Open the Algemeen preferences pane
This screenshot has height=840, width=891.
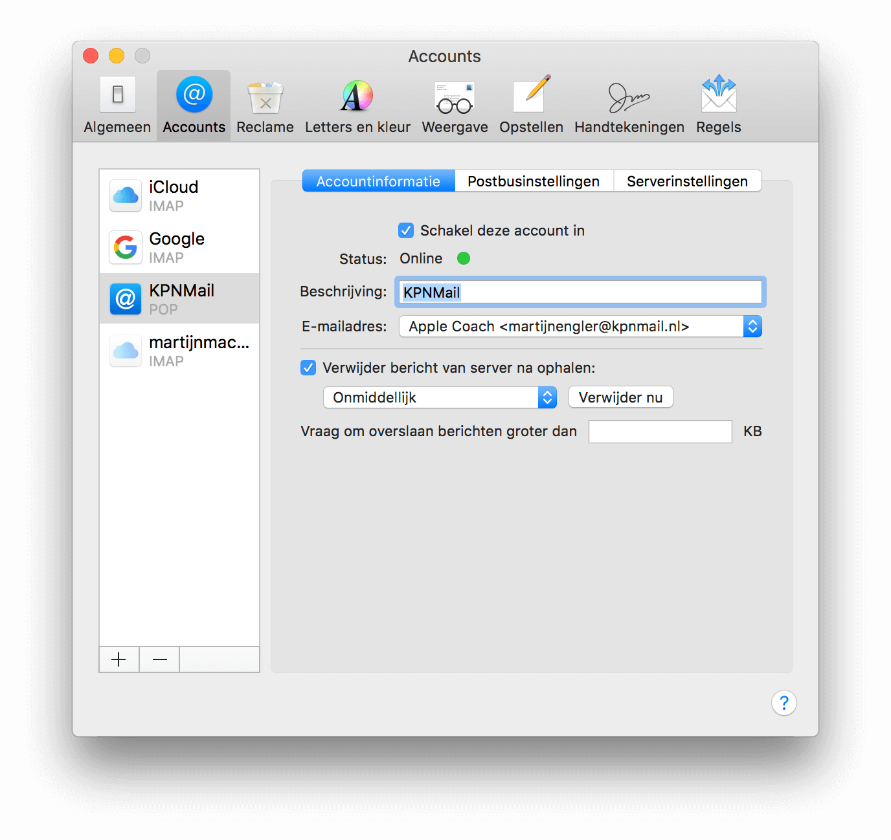point(117,105)
